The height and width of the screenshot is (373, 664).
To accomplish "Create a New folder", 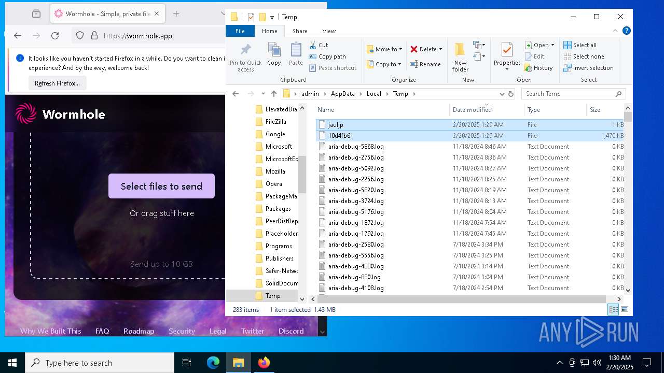I will (x=460, y=57).
